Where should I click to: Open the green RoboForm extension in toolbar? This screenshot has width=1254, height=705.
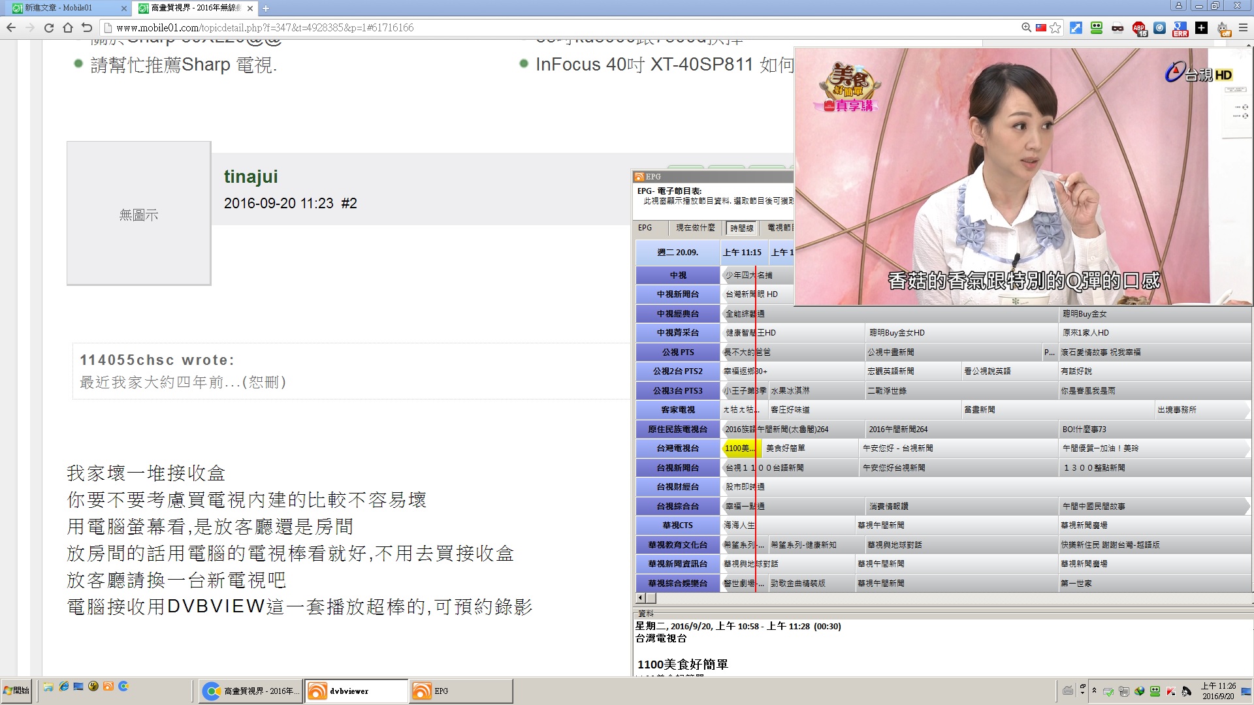[x=1097, y=27]
